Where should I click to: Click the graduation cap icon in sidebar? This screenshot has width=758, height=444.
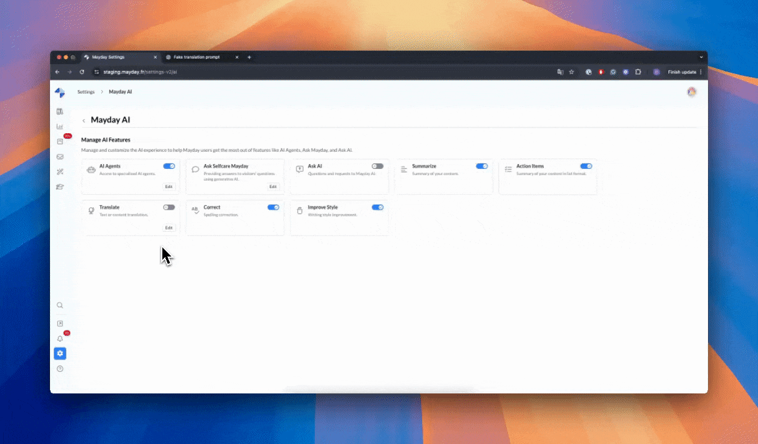60,187
